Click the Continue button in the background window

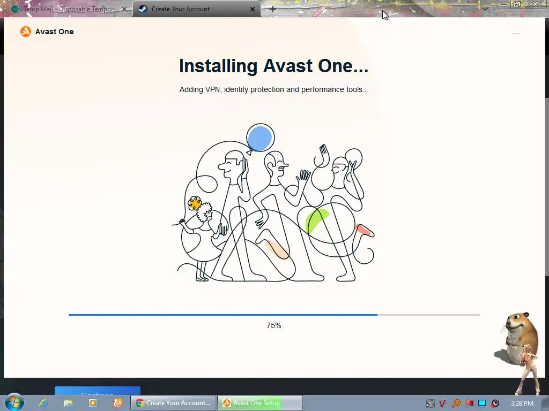(x=98, y=391)
